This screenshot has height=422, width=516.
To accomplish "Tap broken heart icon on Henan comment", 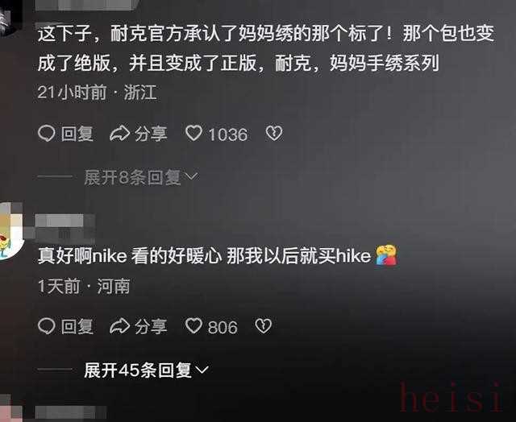I will point(264,326).
